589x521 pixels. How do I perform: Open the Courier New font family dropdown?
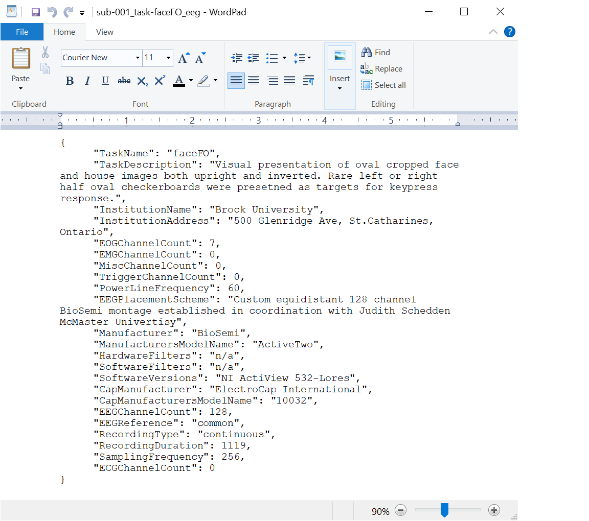click(138, 58)
